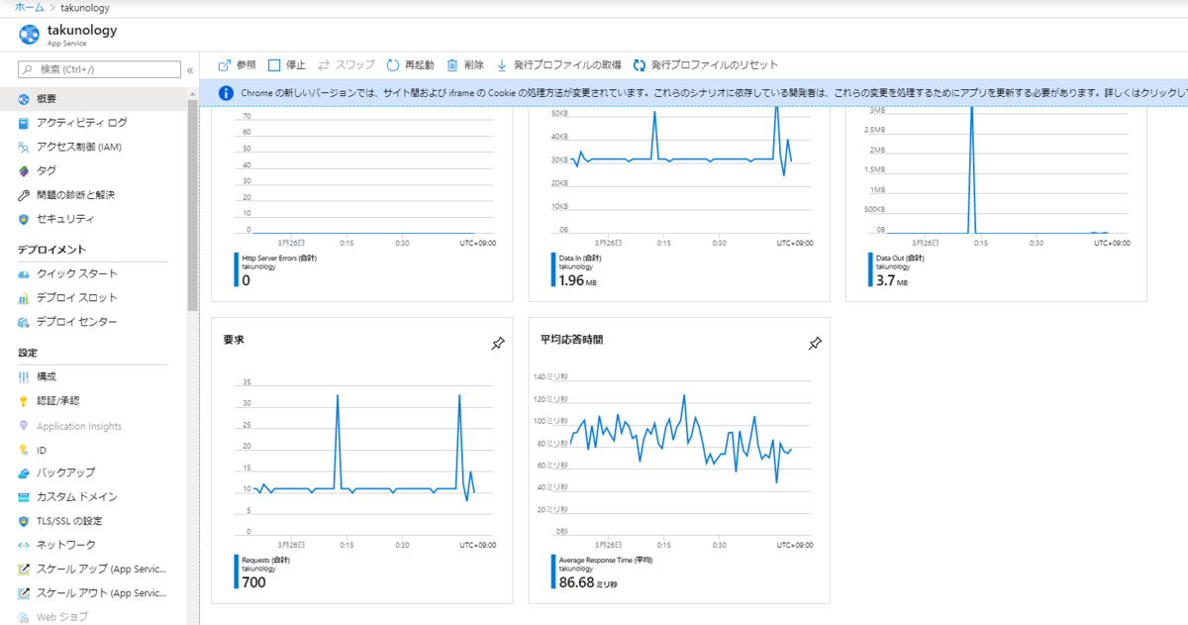Click the カスタム ドメイン icon
This screenshot has width=1188, height=625.
pyautogui.click(x=24, y=497)
